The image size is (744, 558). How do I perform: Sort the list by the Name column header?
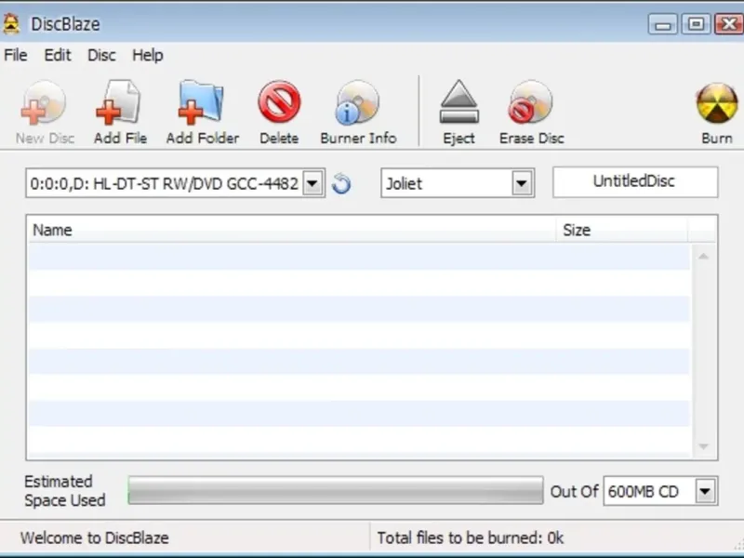tap(291, 230)
